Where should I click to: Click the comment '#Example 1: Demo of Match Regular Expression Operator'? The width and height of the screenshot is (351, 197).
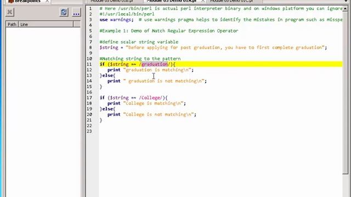tap(169, 31)
